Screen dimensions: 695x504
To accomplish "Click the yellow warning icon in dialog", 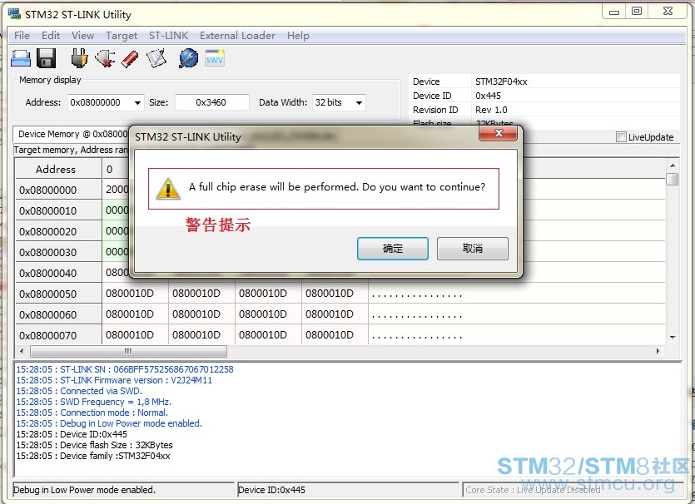I will tap(168, 188).
